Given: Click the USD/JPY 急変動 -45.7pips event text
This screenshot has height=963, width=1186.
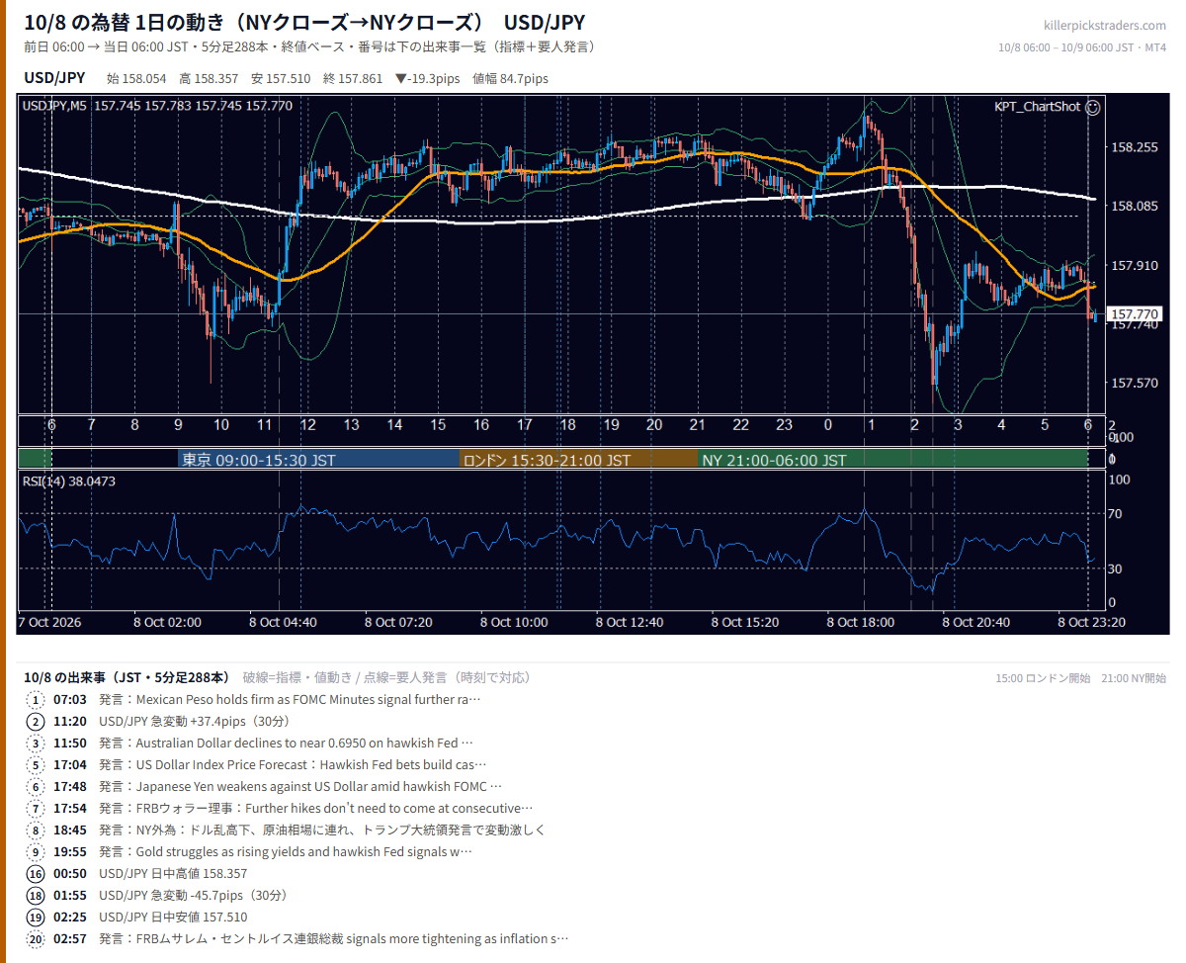Looking at the screenshot, I should [193, 895].
